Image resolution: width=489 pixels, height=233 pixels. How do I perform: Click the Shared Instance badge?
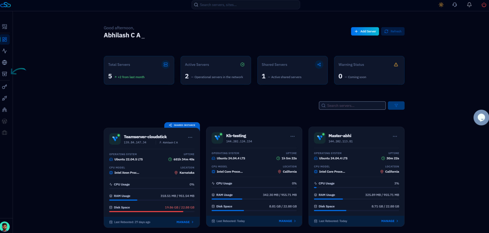click(182, 125)
